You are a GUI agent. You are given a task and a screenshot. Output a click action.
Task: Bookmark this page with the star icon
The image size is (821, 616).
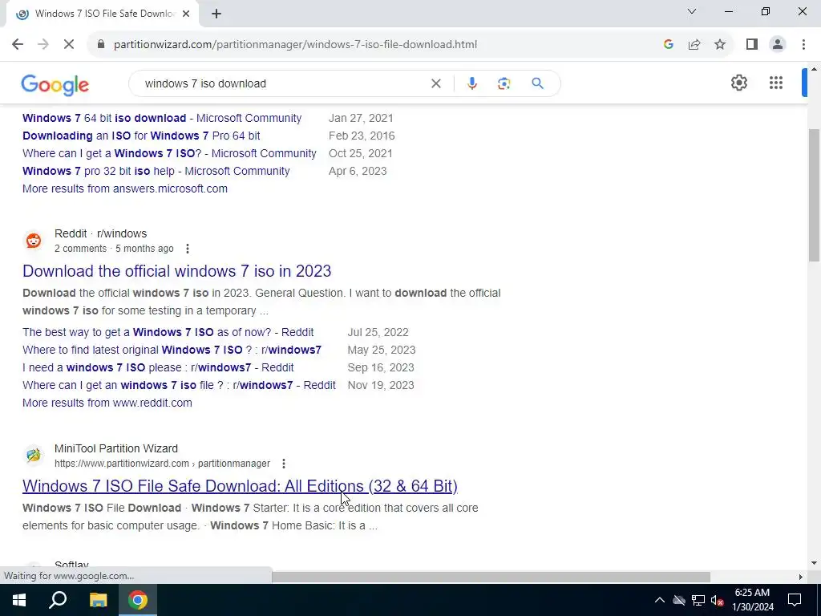tap(720, 45)
